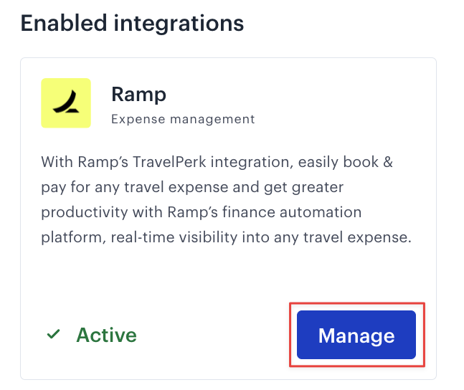The height and width of the screenshot is (390, 464).
Task: Select the Expense management category label
Action: point(183,119)
